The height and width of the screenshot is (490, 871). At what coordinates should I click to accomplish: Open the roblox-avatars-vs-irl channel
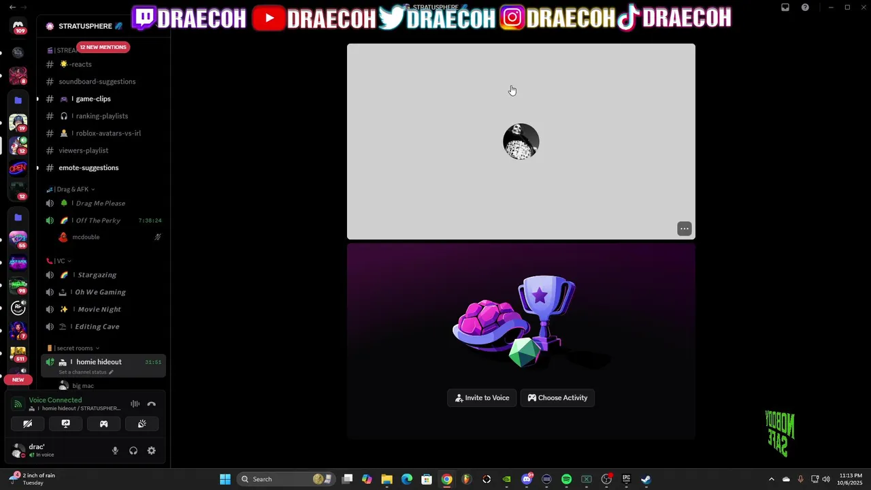click(102, 133)
